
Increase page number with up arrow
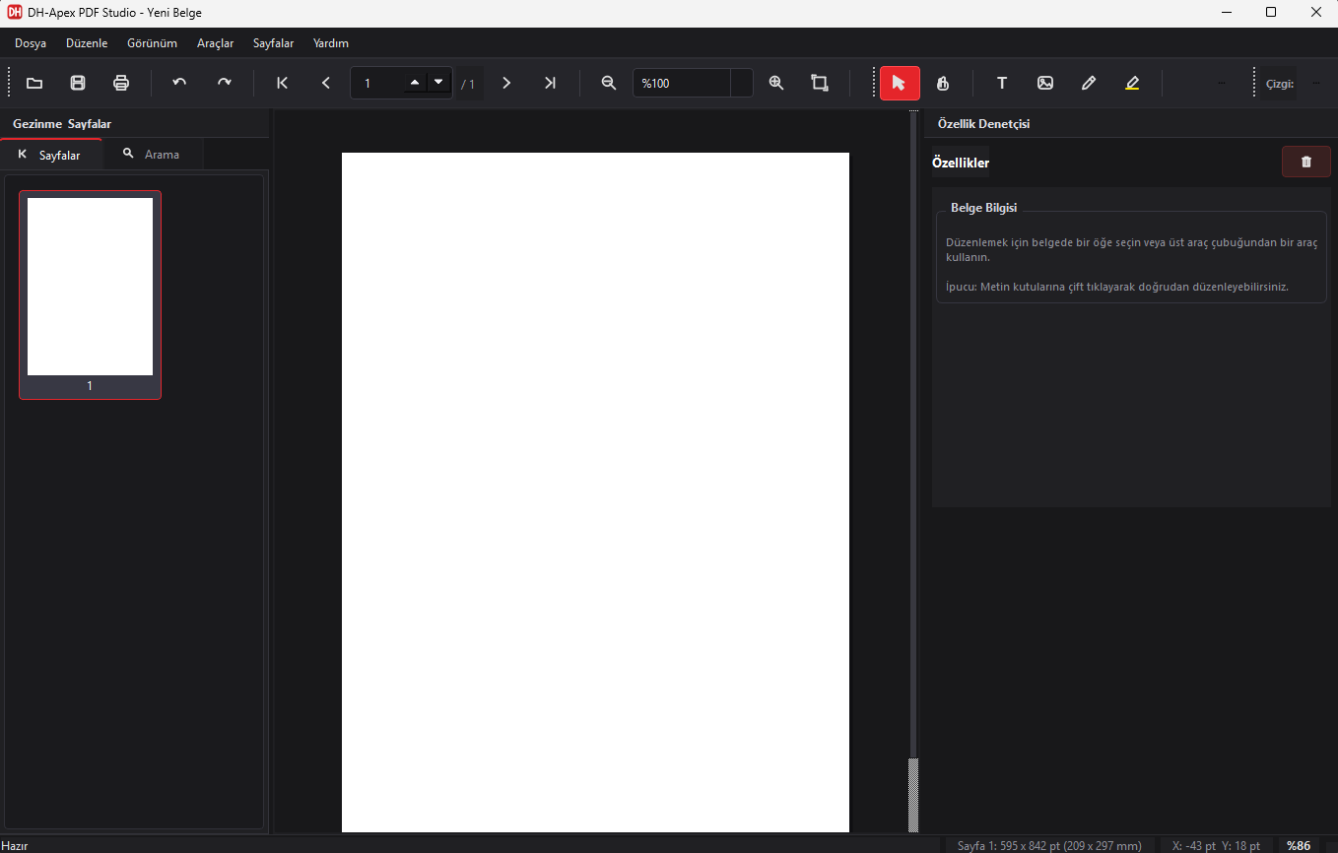click(x=415, y=83)
